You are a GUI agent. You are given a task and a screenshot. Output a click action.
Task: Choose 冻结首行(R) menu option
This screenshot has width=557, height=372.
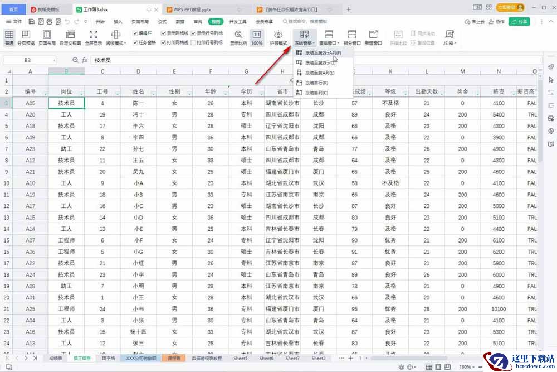click(x=323, y=83)
